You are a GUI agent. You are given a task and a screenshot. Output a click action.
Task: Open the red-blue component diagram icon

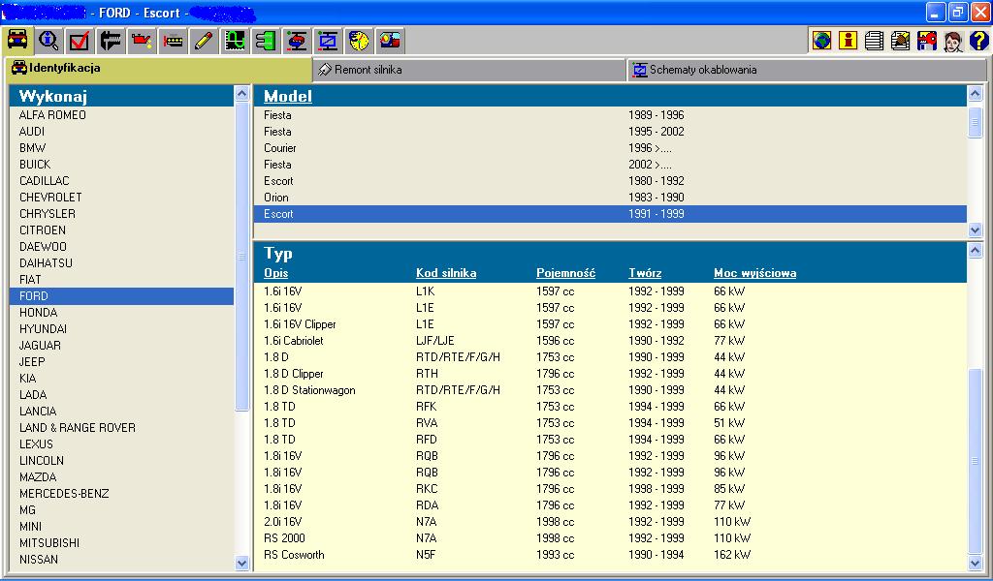(297, 41)
